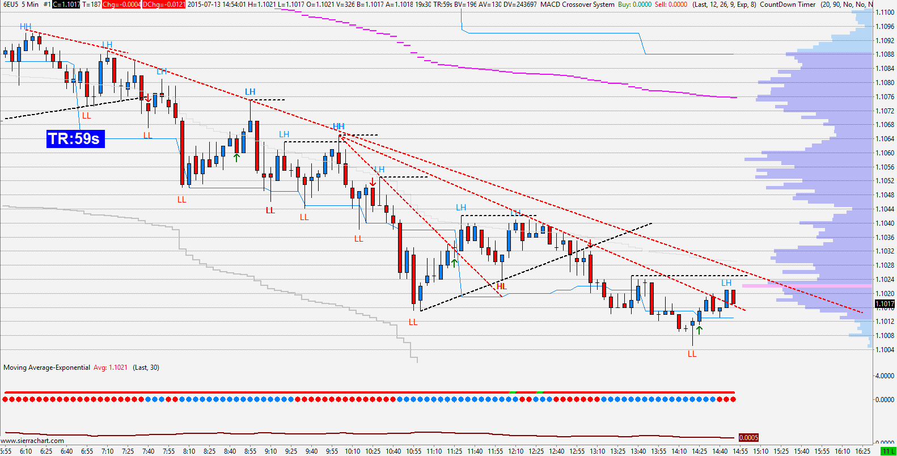This screenshot has width=897, height=456.
Task: Click the 12:10 time on the time axis
Action: tap(515, 451)
